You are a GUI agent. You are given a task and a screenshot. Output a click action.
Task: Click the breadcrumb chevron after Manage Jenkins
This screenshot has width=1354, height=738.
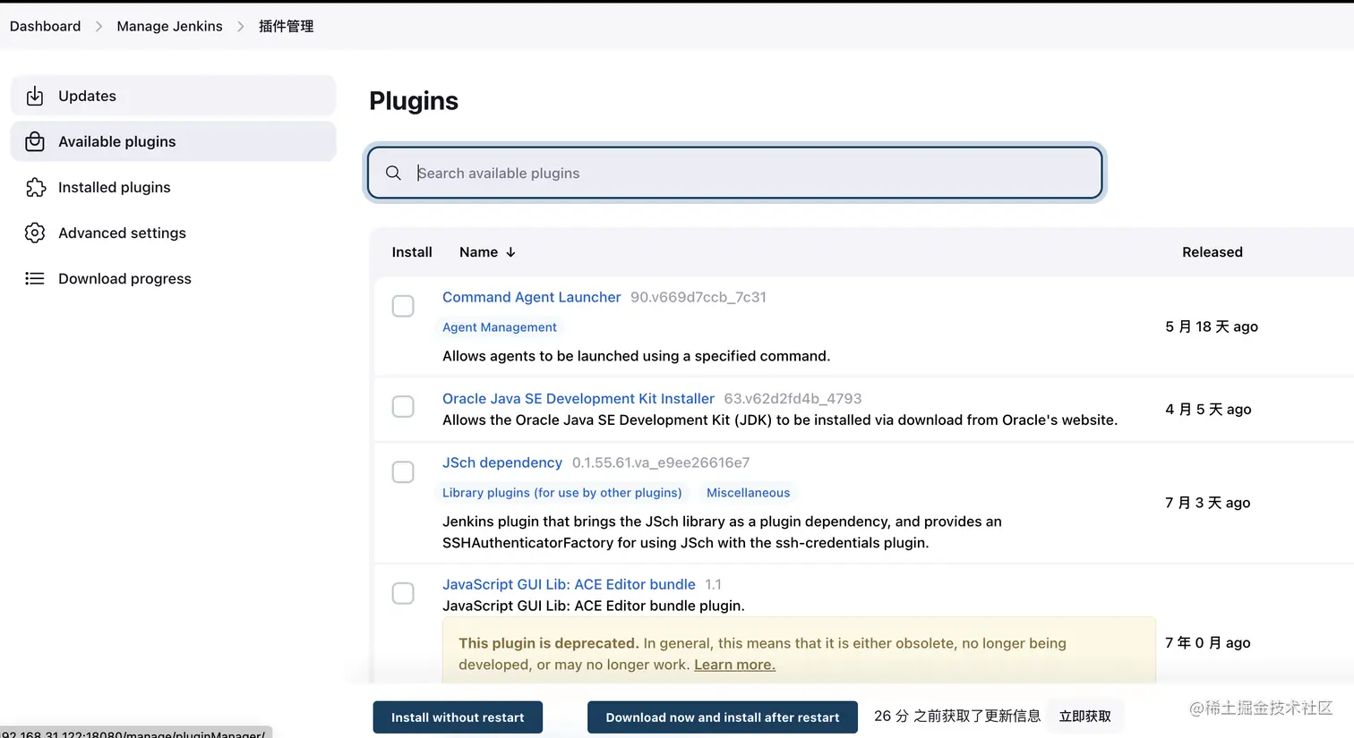click(x=240, y=26)
